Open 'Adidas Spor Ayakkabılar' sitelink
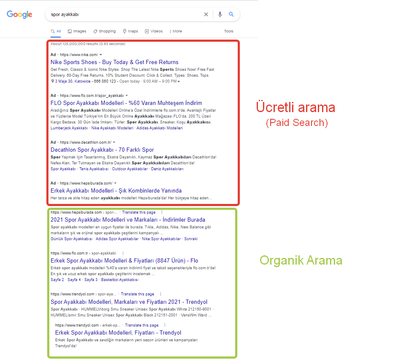This screenshot has width=400, height=359. [x=117, y=238]
